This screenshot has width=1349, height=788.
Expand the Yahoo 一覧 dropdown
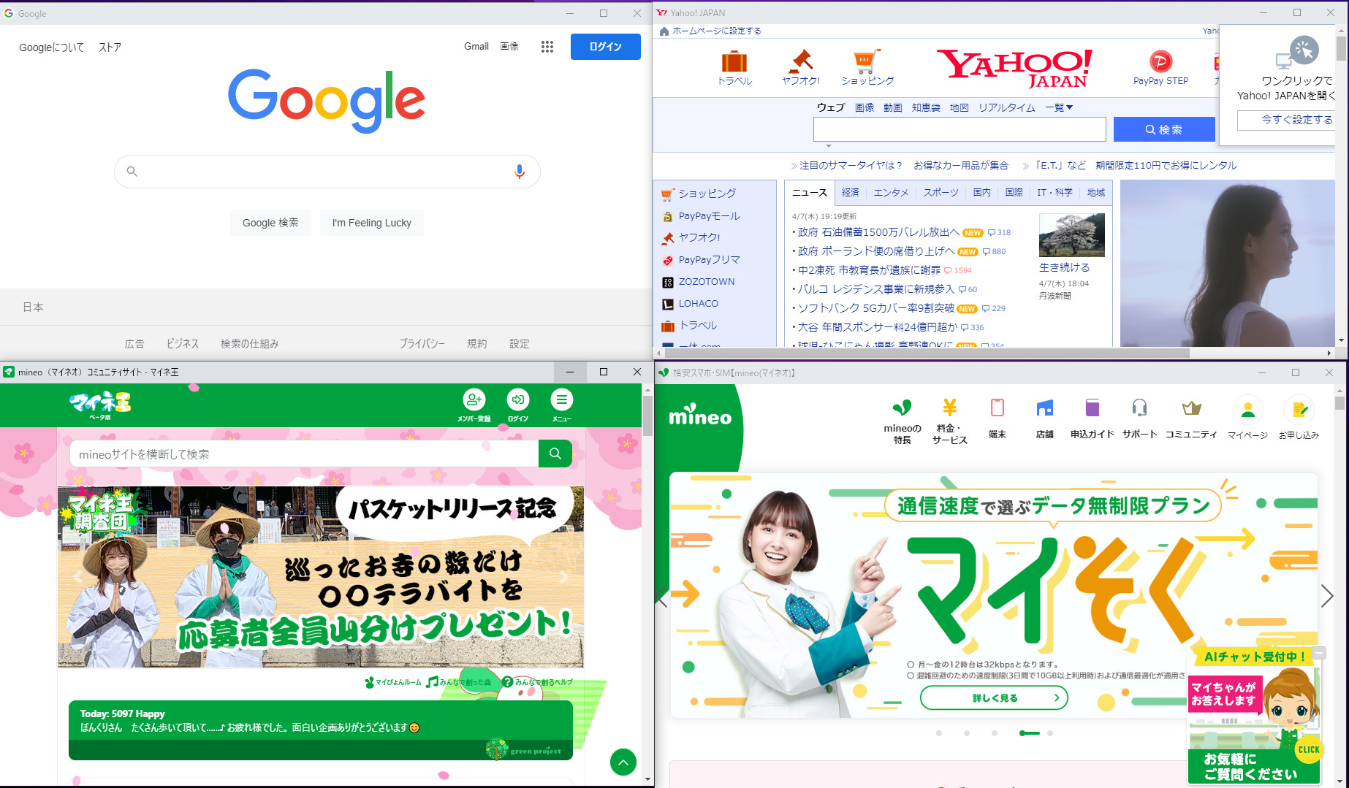1059,108
